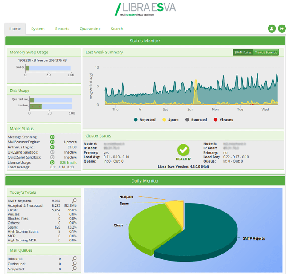
Task: Click Today's Totals heading
Action: point(23,192)
